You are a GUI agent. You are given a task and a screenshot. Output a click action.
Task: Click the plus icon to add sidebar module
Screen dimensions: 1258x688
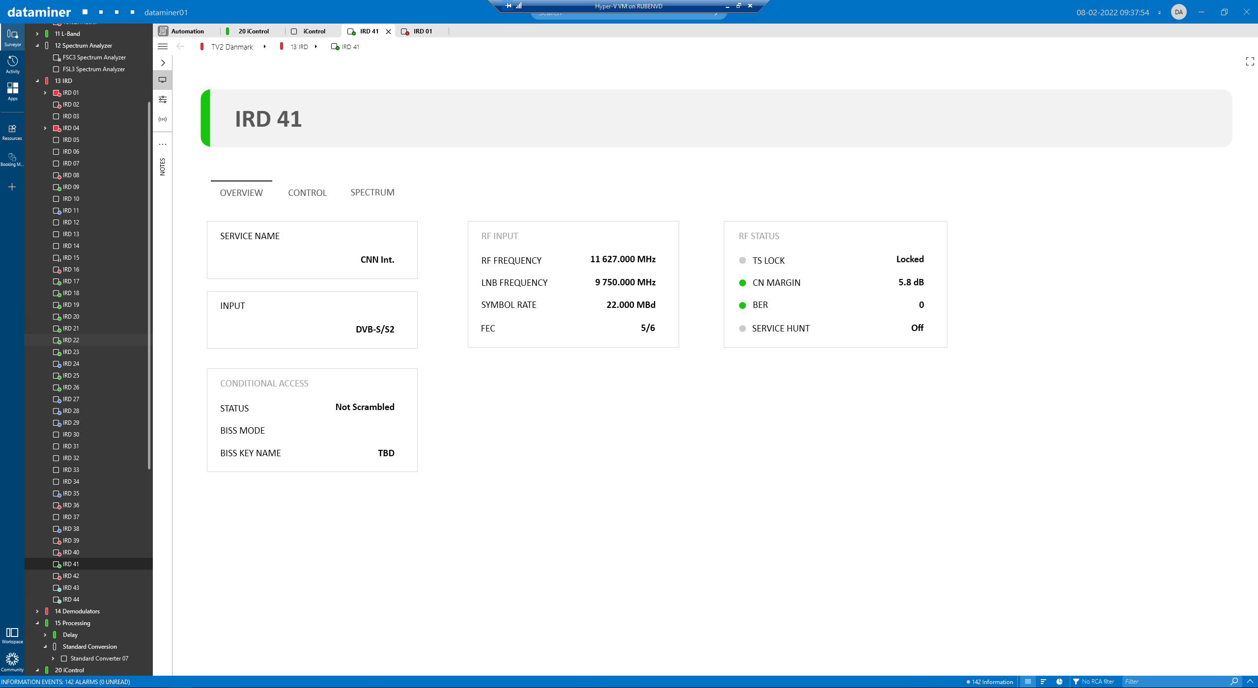click(12, 187)
